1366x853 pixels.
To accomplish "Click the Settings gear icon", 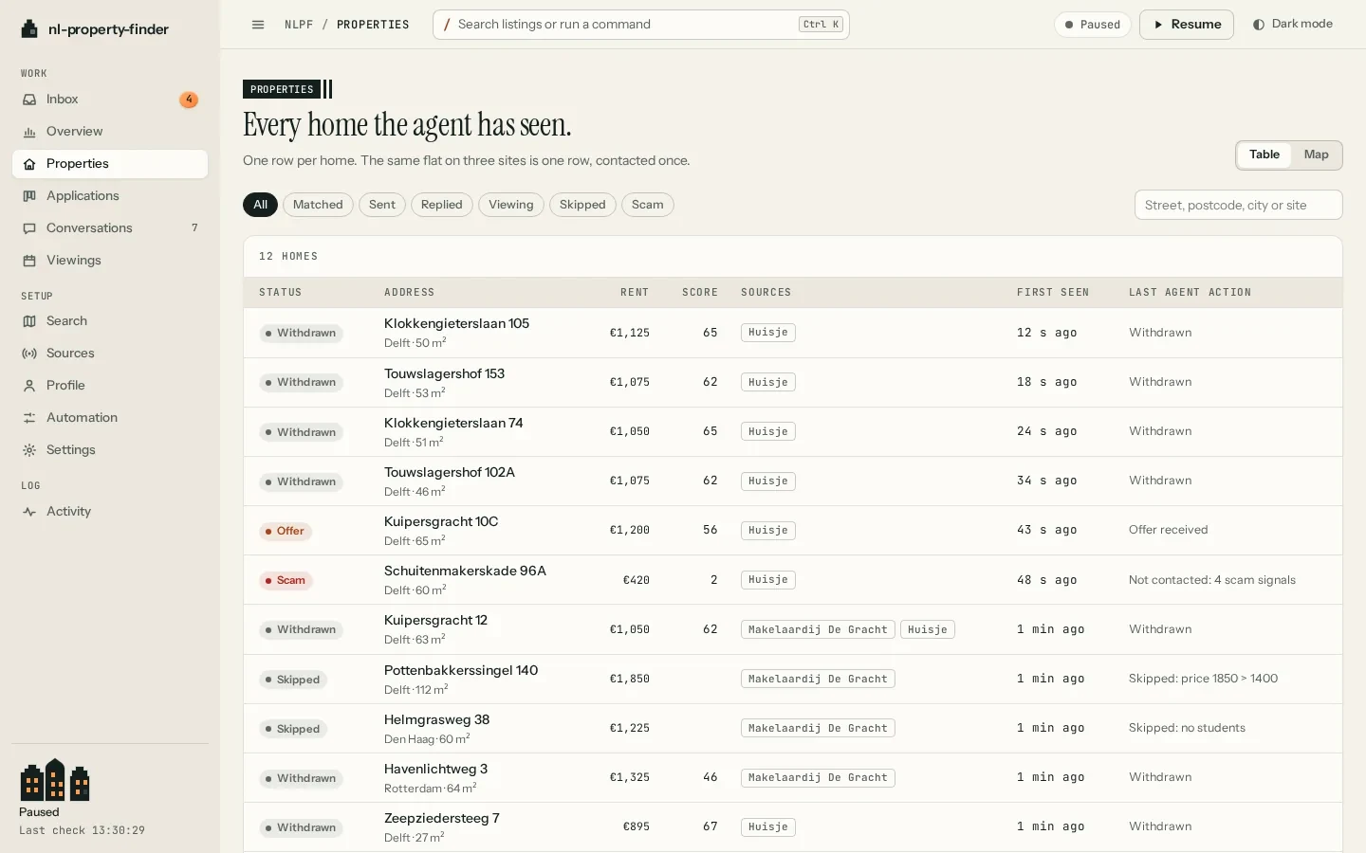I will coord(29,450).
